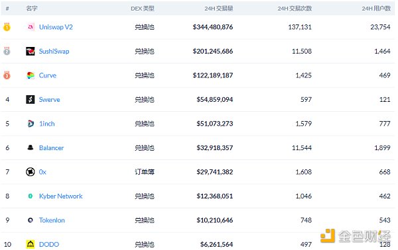The height and width of the screenshot is (250, 398).
Task: Click the 1inch logo icon
Action: pyautogui.click(x=31, y=124)
